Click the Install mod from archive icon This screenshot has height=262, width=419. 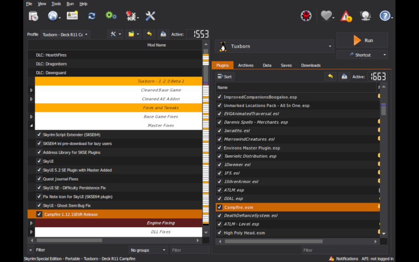(x=33, y=16)
